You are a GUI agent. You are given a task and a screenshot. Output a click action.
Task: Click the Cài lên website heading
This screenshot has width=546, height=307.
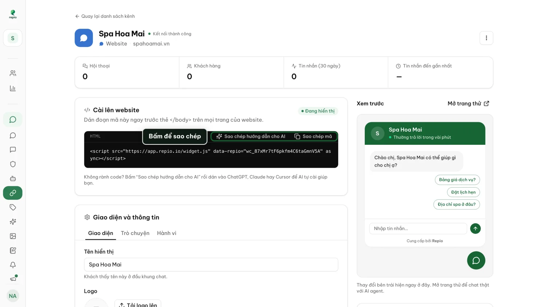[116, 110]
